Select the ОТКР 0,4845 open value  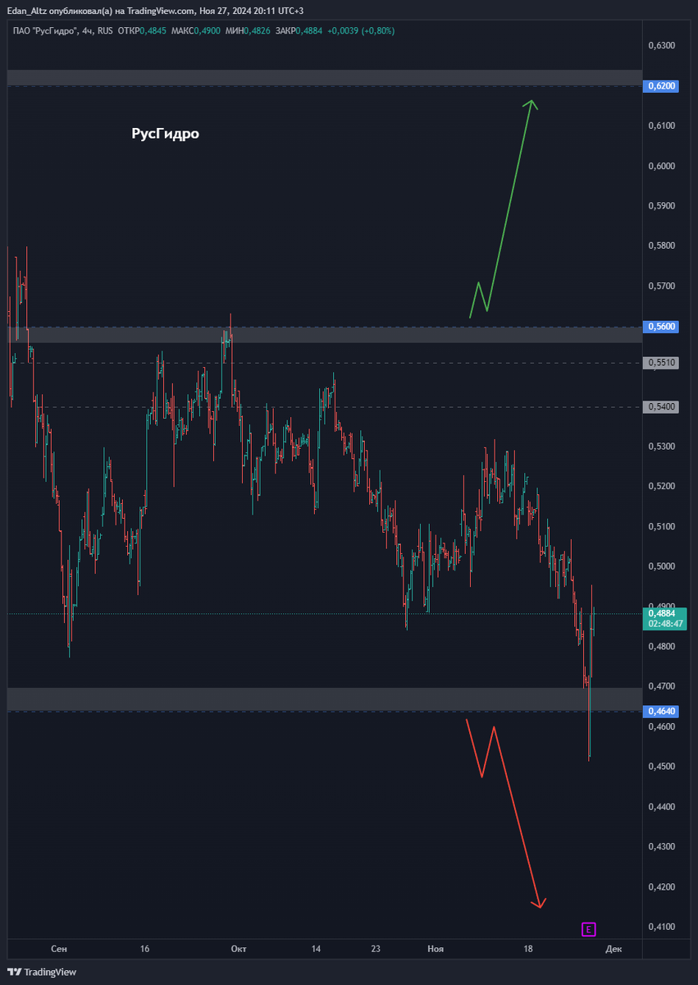[141, 30]
